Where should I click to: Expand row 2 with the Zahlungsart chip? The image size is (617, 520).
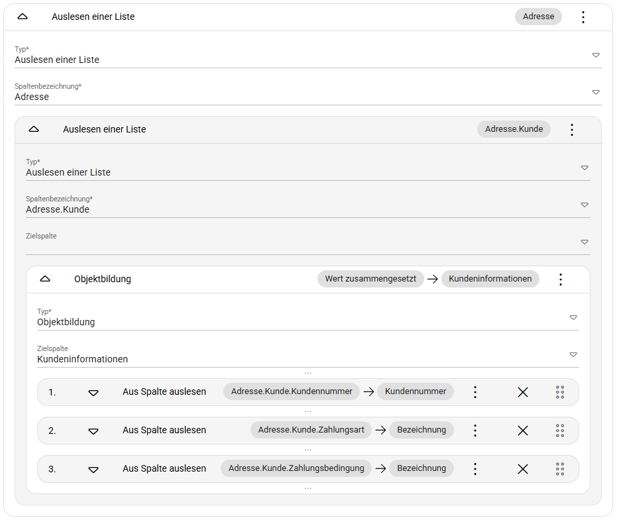point(93,431)
